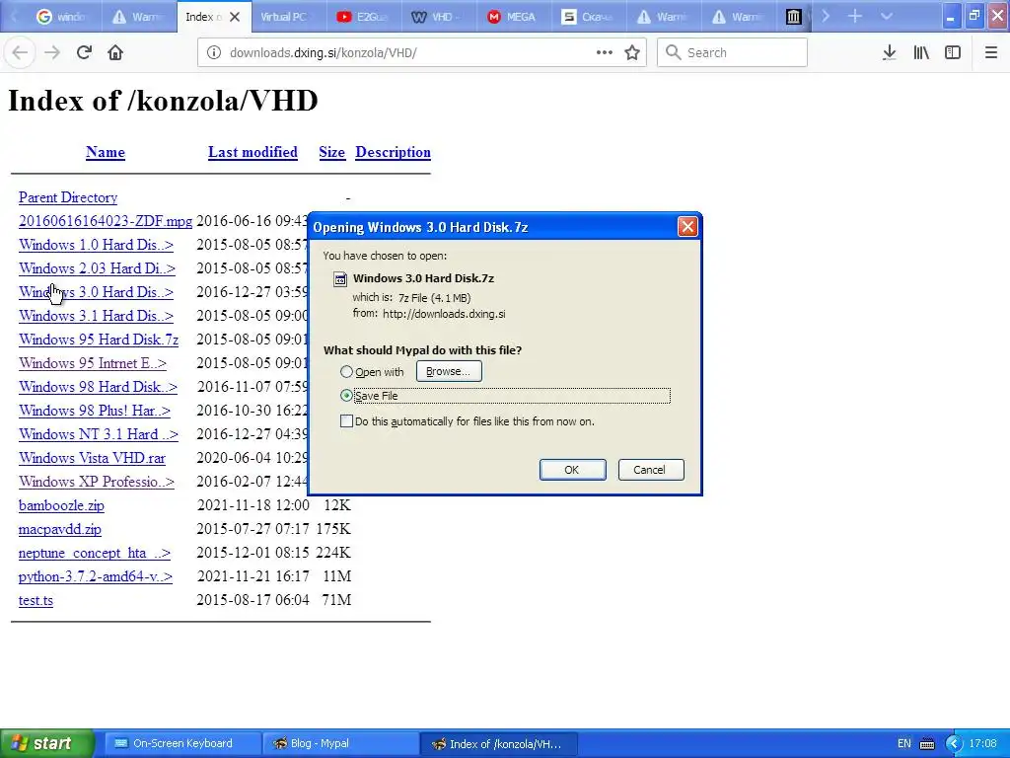1010x758 pixels.
Task: List all tabs dropdown arrow
Action: click(x=887, y=16)
